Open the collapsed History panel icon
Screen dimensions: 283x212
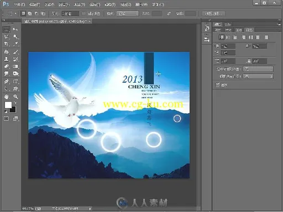(207, 28)
